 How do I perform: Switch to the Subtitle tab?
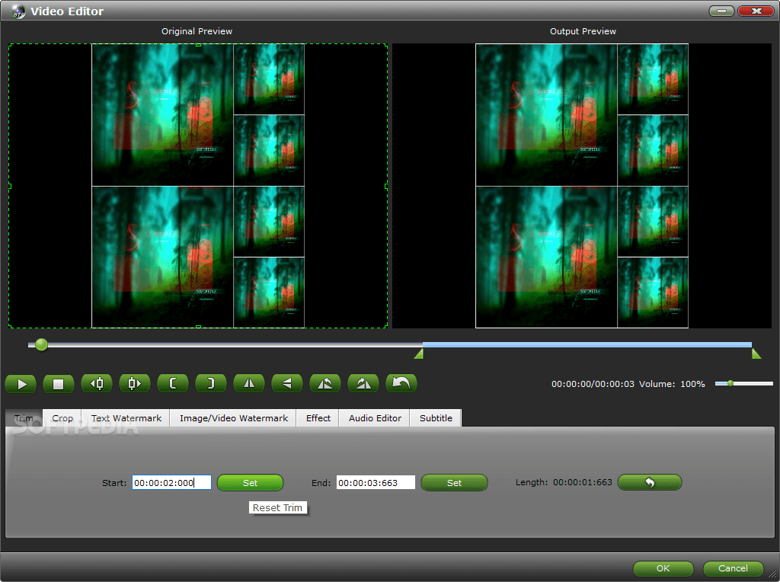click(x=436, y=418)
